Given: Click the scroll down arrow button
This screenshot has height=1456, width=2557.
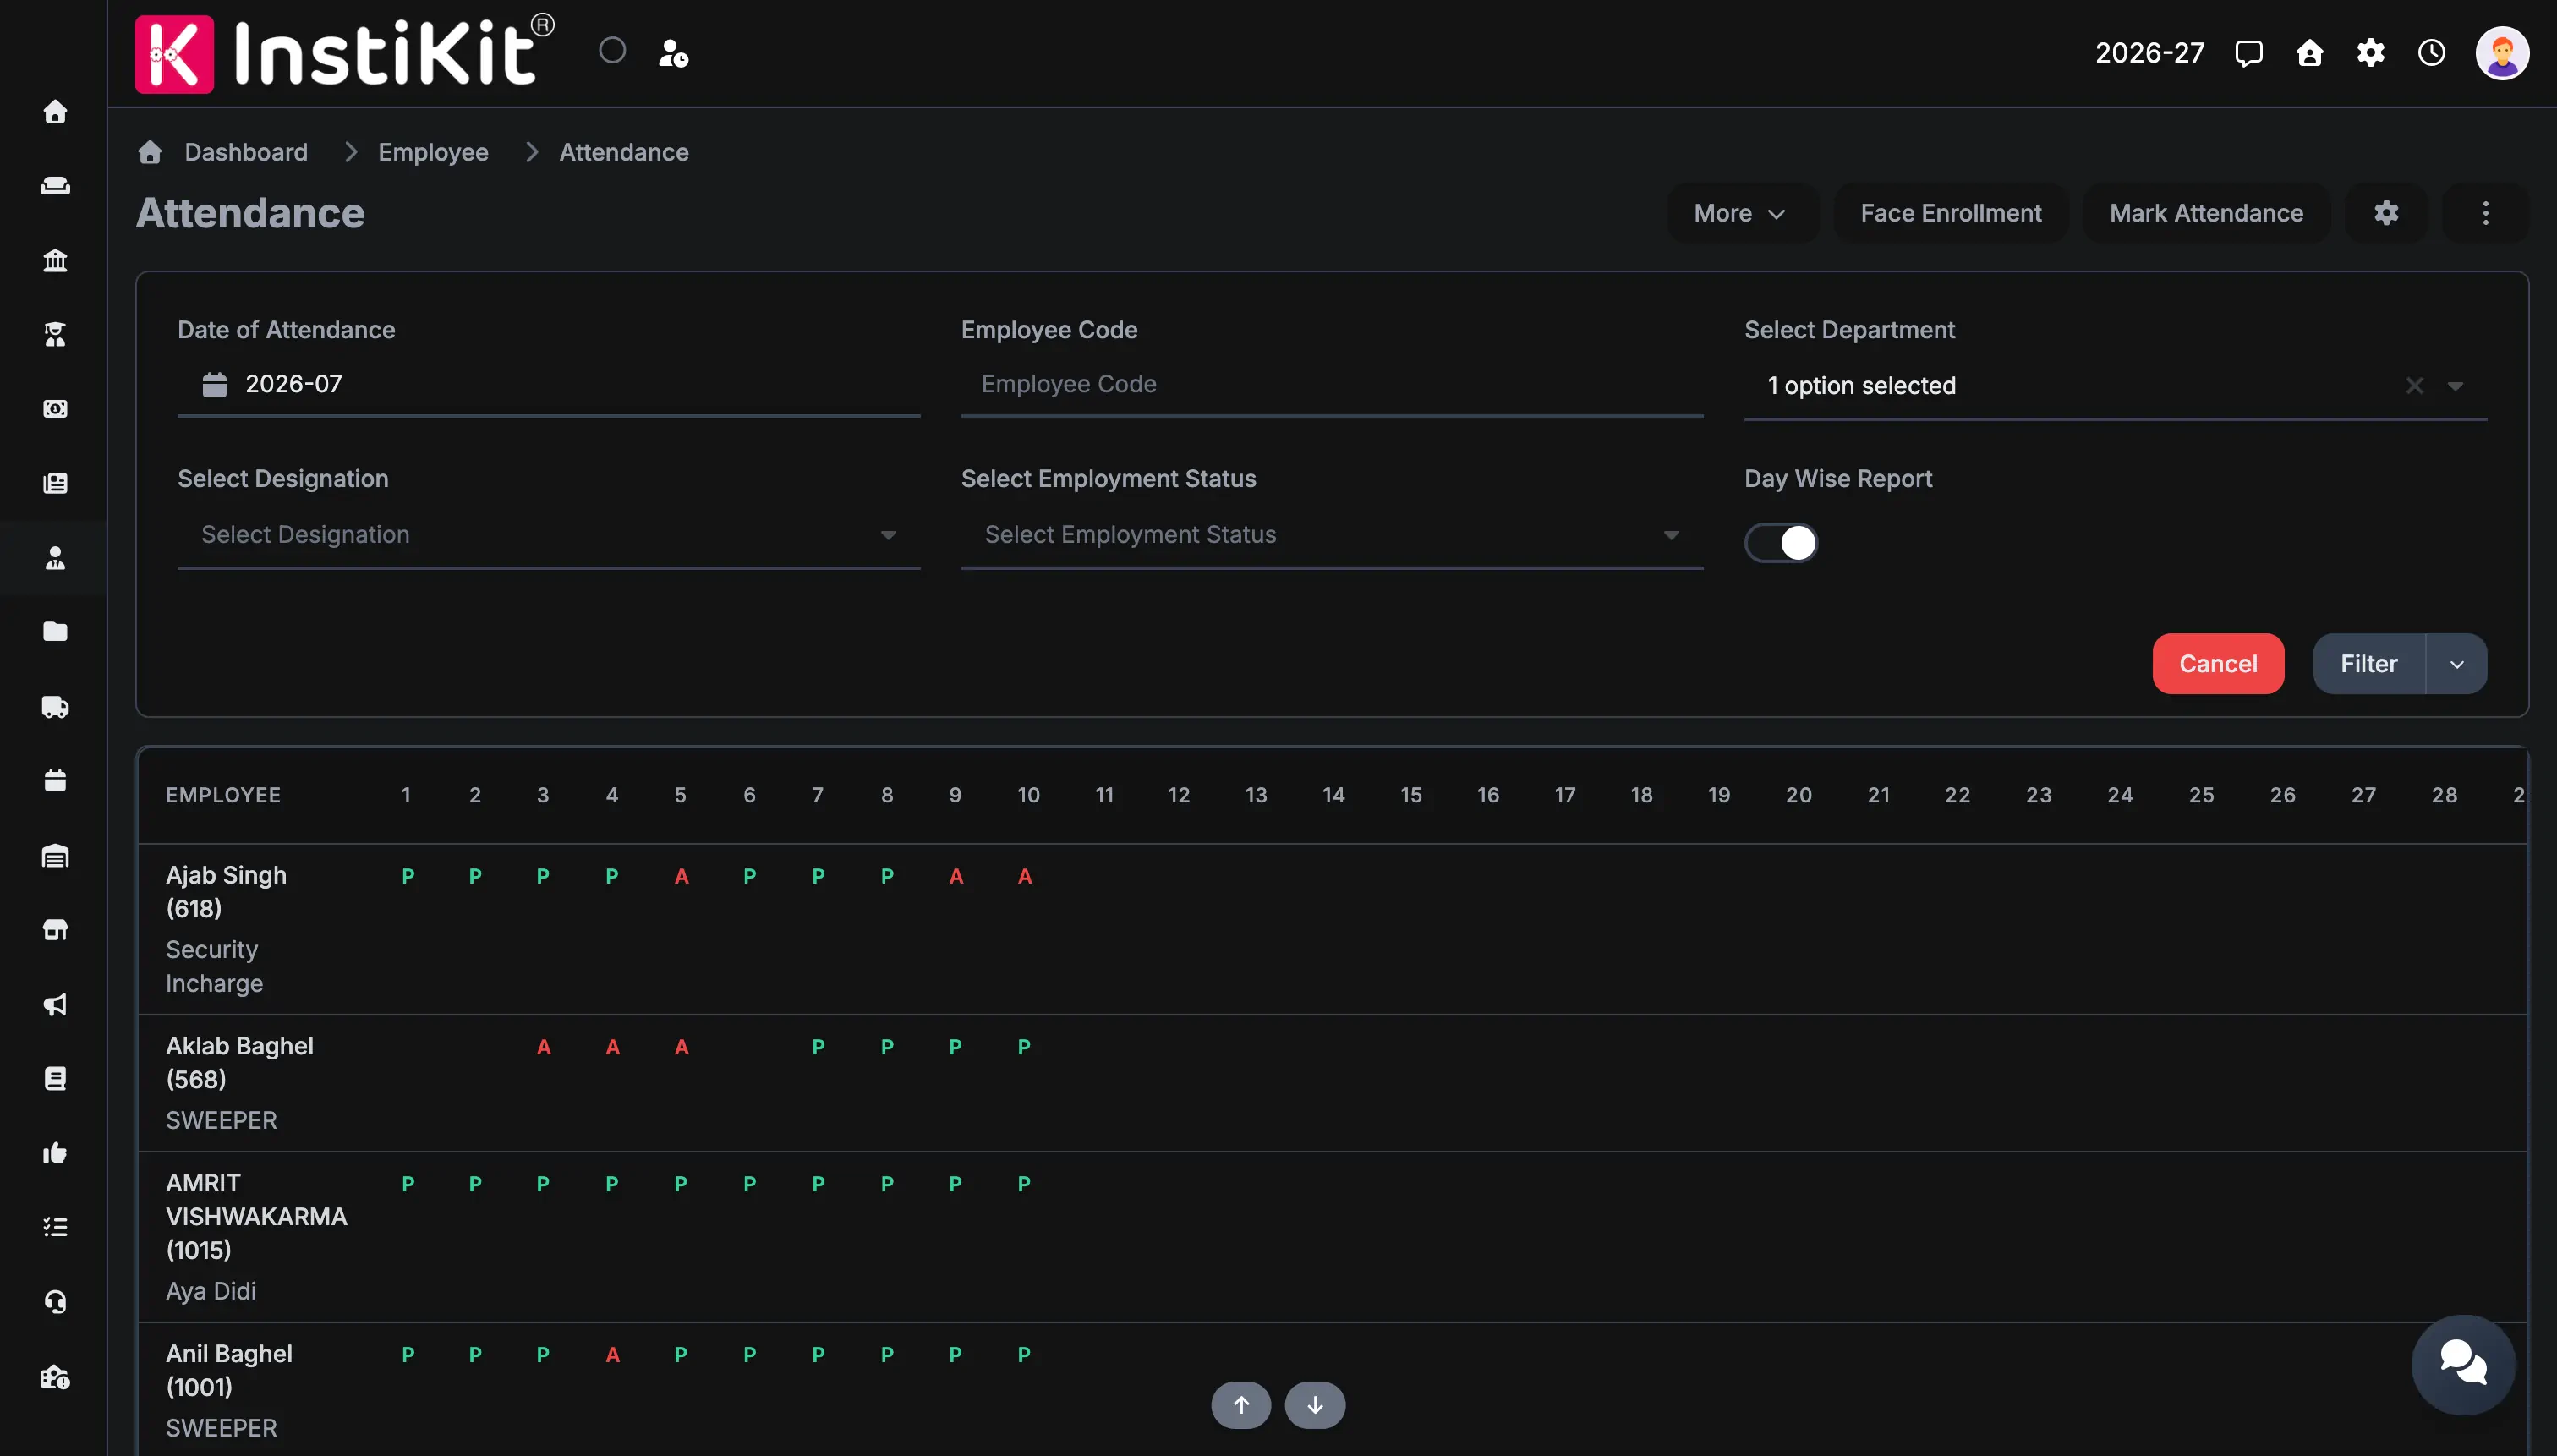Looking at the screenshot, I should (1314, 1405).
